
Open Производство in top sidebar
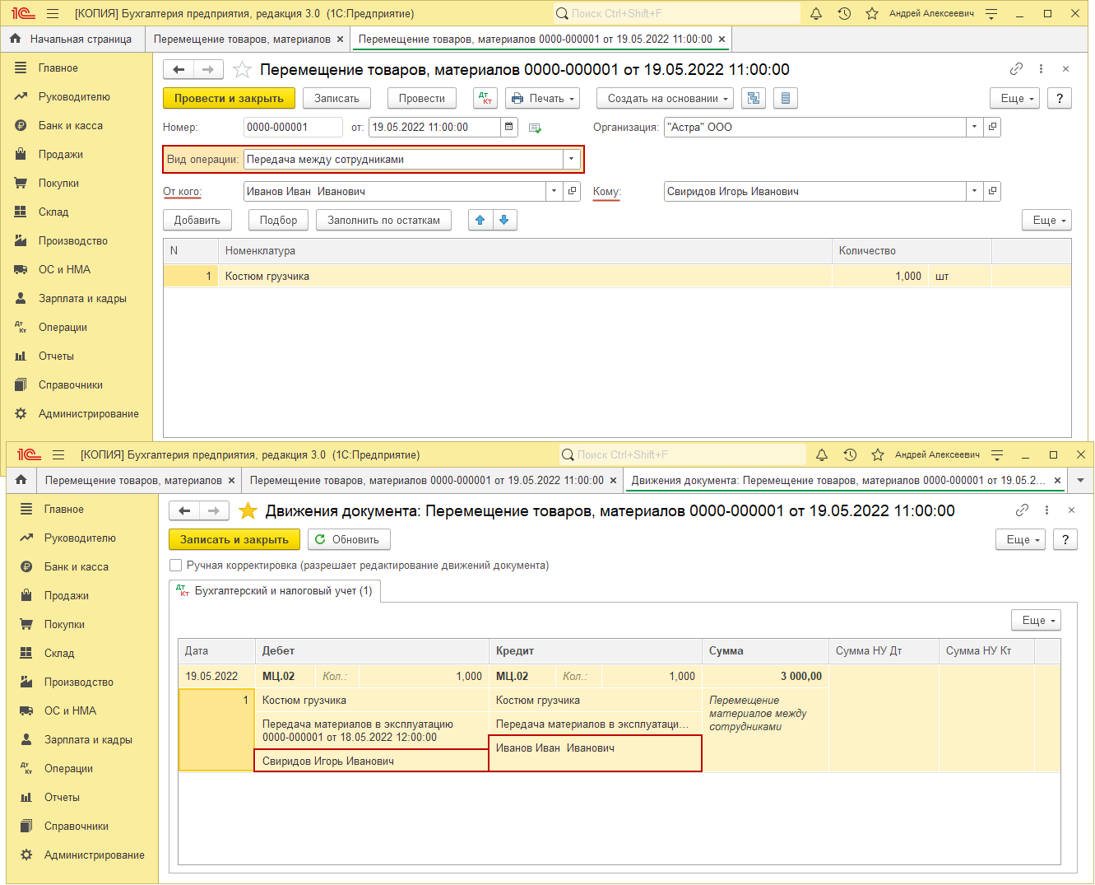72,241
